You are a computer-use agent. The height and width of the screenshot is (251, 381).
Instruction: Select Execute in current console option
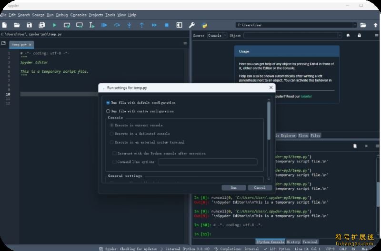tap(136, 125)
